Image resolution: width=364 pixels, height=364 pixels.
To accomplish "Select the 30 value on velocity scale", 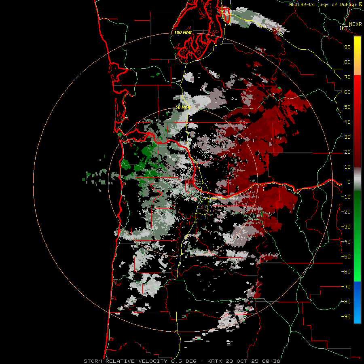I will 347,137.
